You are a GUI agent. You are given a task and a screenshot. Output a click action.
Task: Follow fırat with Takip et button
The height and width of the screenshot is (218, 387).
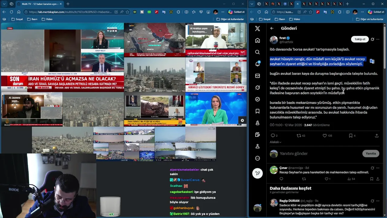pyautogui.click(x=360, y=39)
